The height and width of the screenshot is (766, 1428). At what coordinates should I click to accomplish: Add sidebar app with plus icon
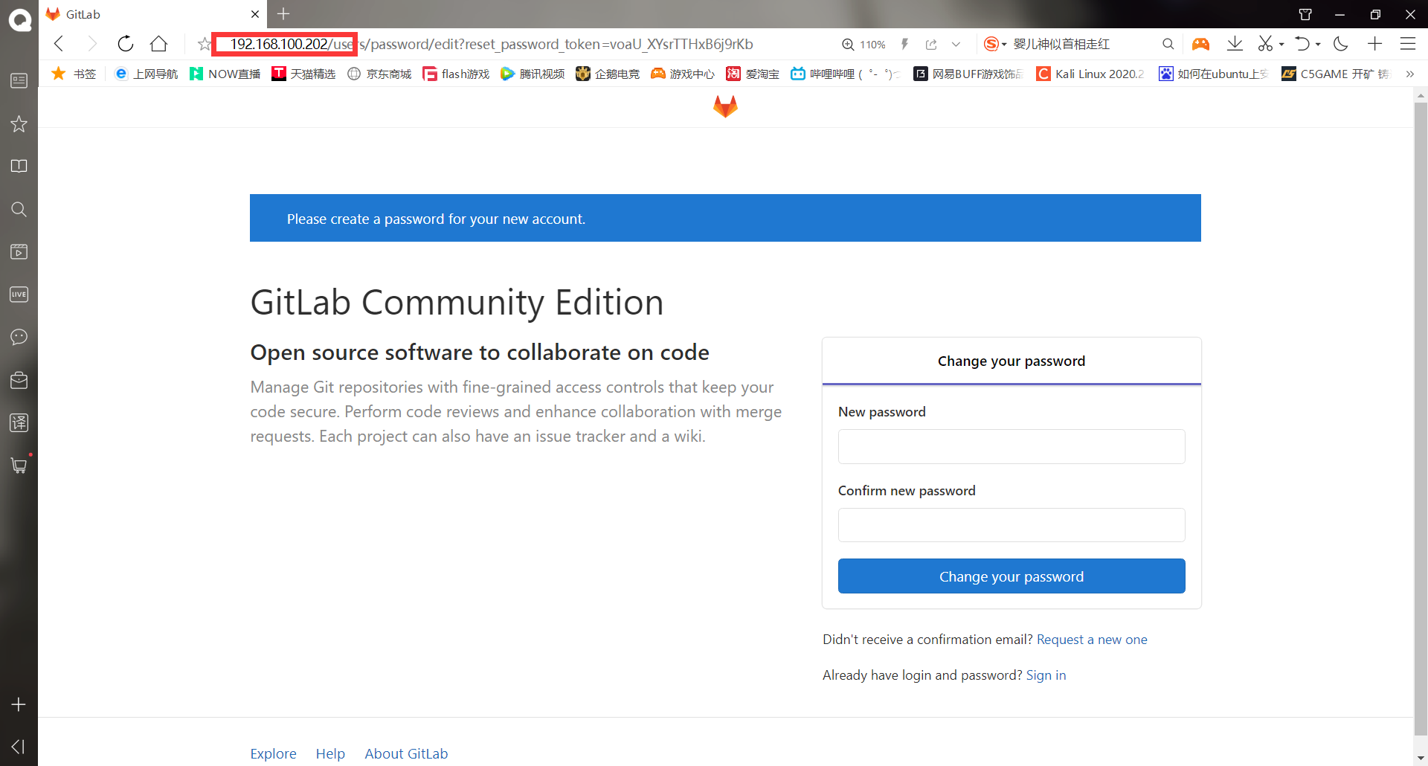[19, 704]
